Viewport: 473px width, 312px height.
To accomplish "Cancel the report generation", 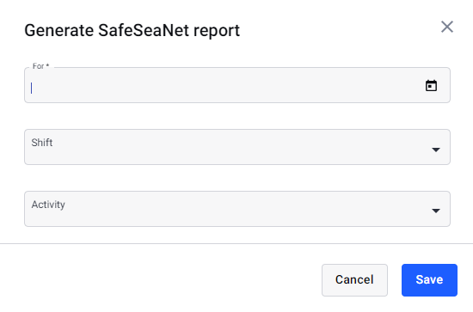I will coord(354,280).
